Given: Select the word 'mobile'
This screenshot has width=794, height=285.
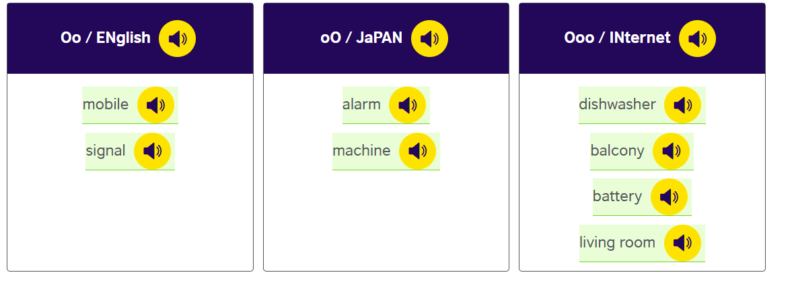Looking at the screenshot, I should [106, 105].
